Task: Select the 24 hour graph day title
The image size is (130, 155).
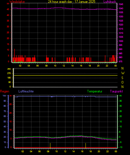Action: tap(72, 2)
